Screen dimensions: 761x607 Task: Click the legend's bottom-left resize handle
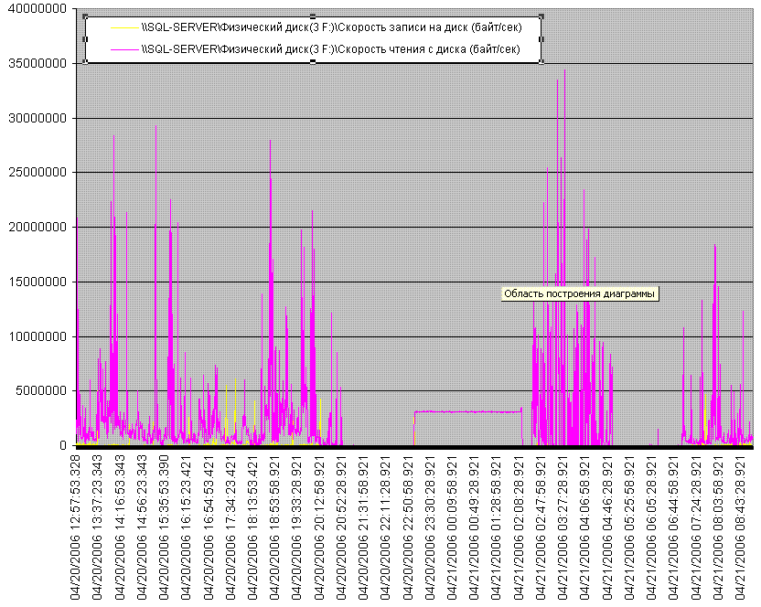[85, 62]
